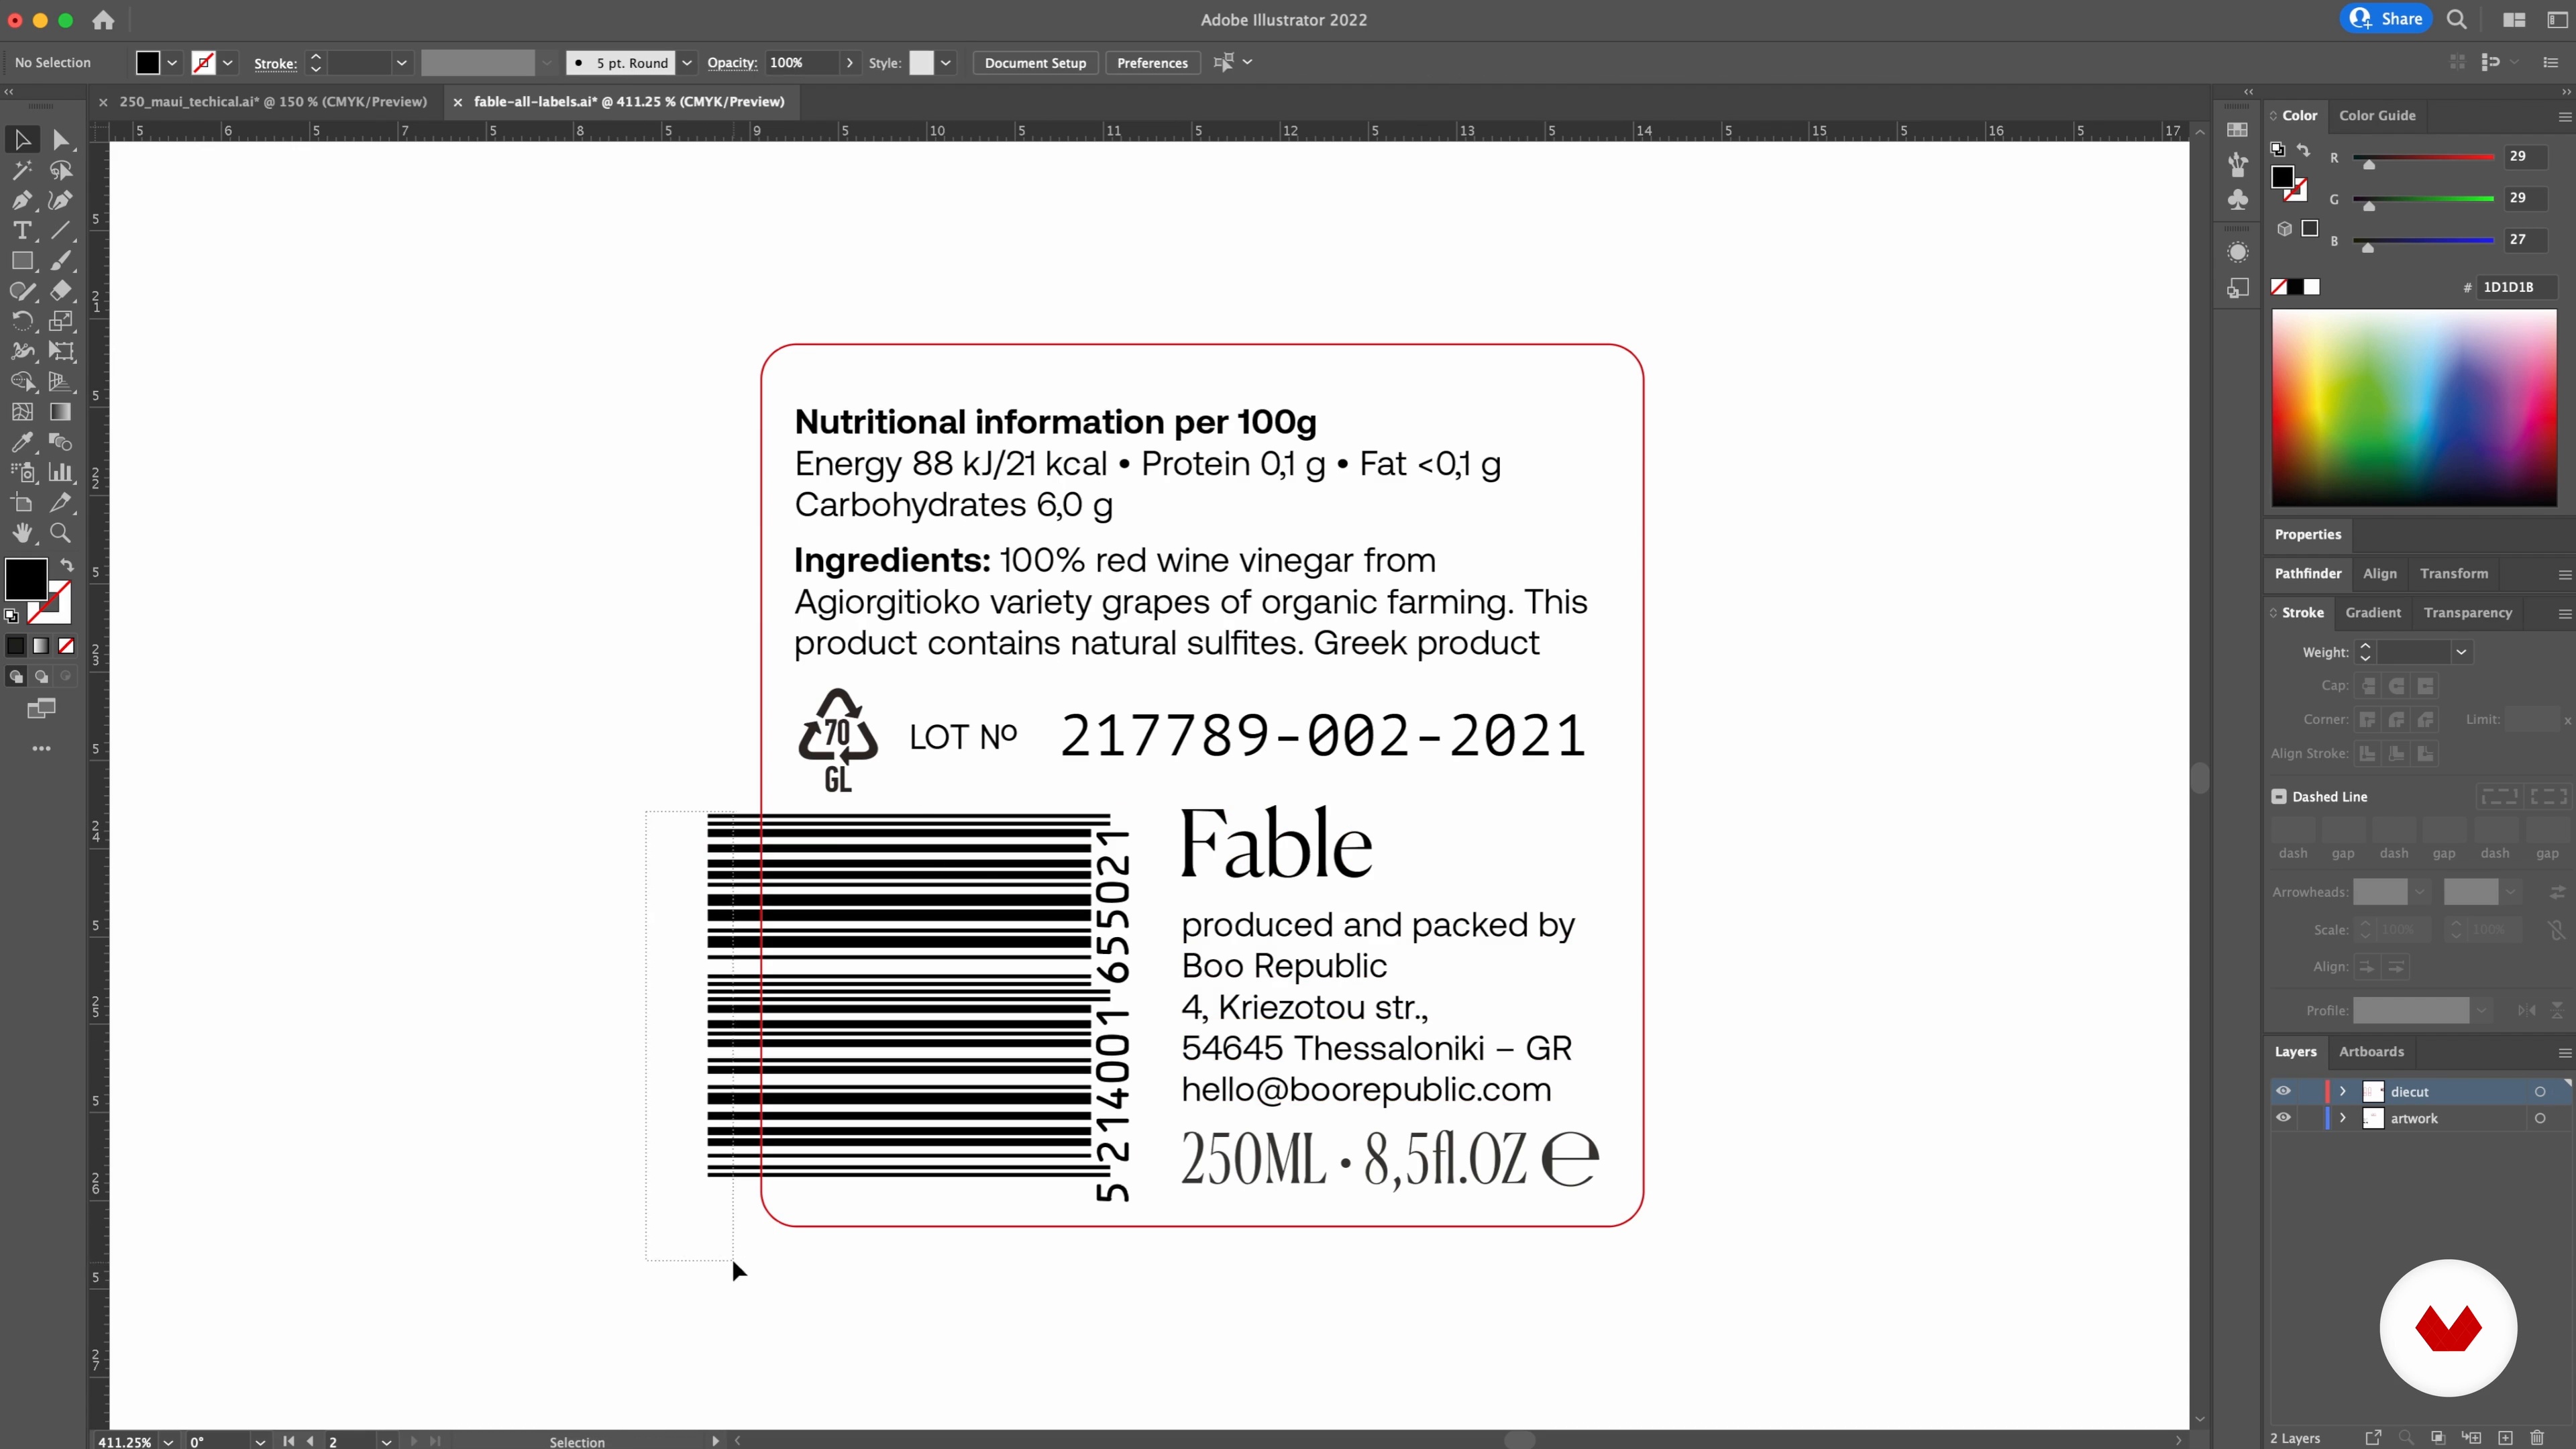Open the Stroke panel Weight dropdown

2461,652
